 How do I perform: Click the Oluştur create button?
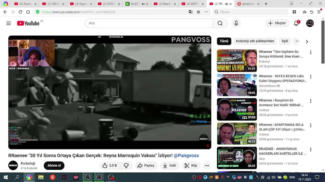(277, 23)
